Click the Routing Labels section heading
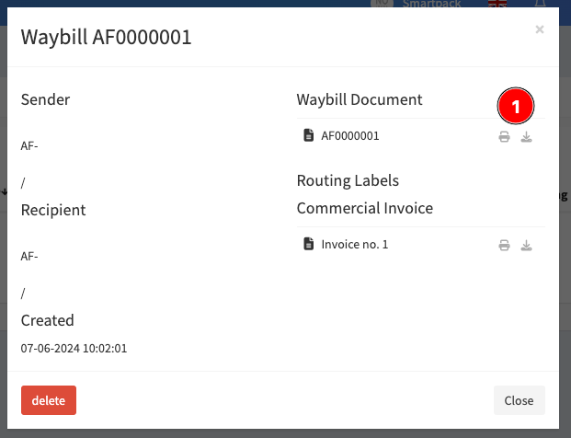This screenshot has height=438, width=571. 348,180
